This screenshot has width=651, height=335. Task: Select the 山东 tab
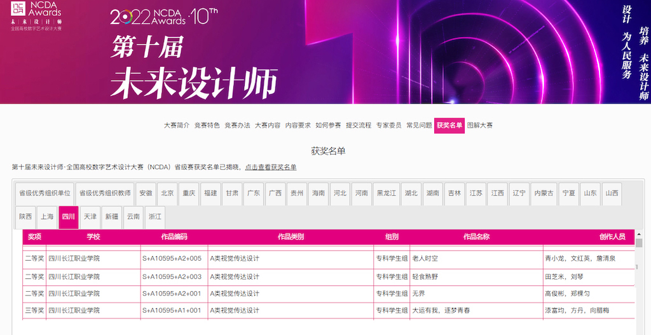[591, 193]
